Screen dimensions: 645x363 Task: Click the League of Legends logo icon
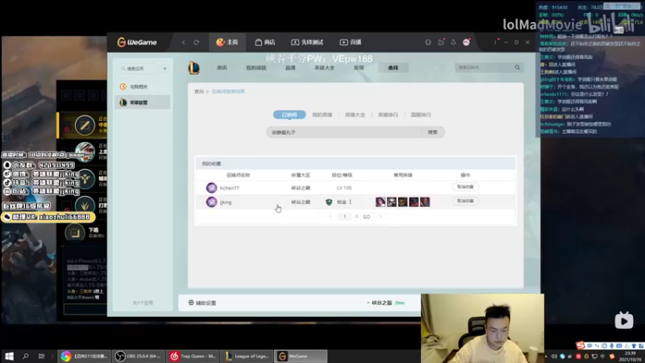point(193,68)
